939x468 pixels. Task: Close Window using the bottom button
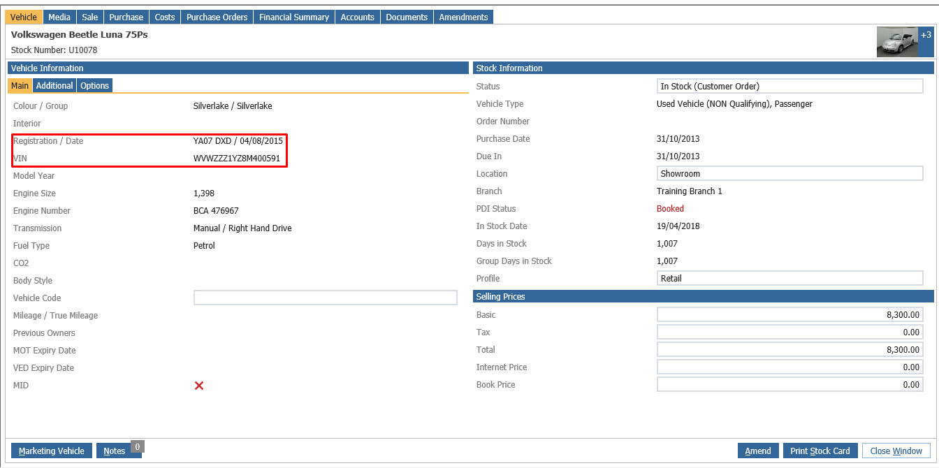tap(896, 451)
